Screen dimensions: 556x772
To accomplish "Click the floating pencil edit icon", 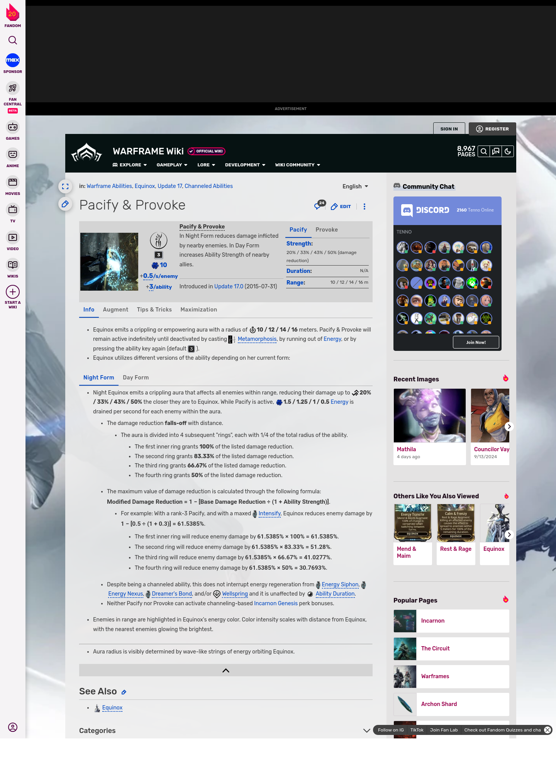I will (x=65, y=204).
